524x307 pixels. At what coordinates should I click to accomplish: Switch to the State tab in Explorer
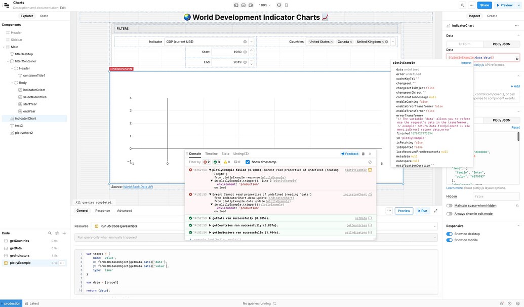pyautogui.click(x=44, y=16)
